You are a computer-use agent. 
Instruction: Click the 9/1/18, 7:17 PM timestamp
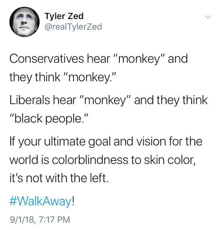(40, 220)
